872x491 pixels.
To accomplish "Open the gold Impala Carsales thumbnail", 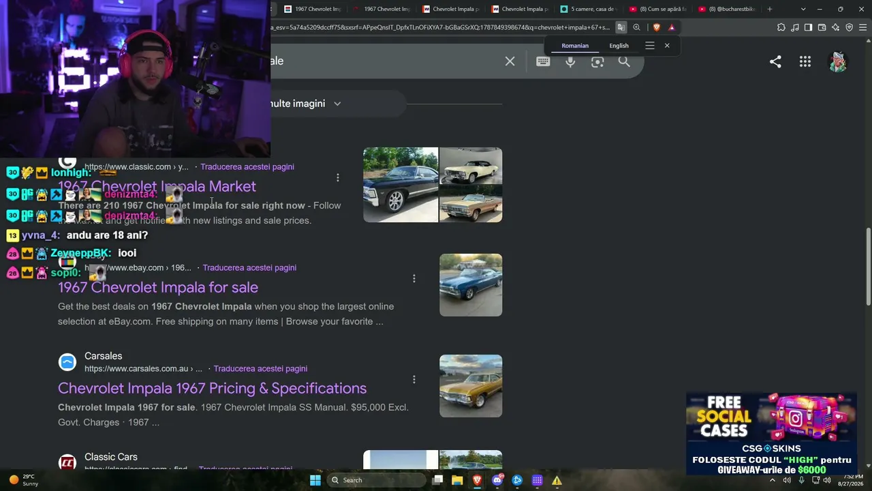I will (471, 386).
